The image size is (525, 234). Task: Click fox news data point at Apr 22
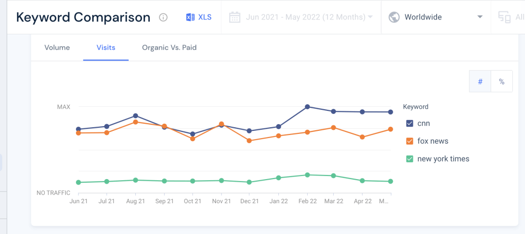pos(362,137)
